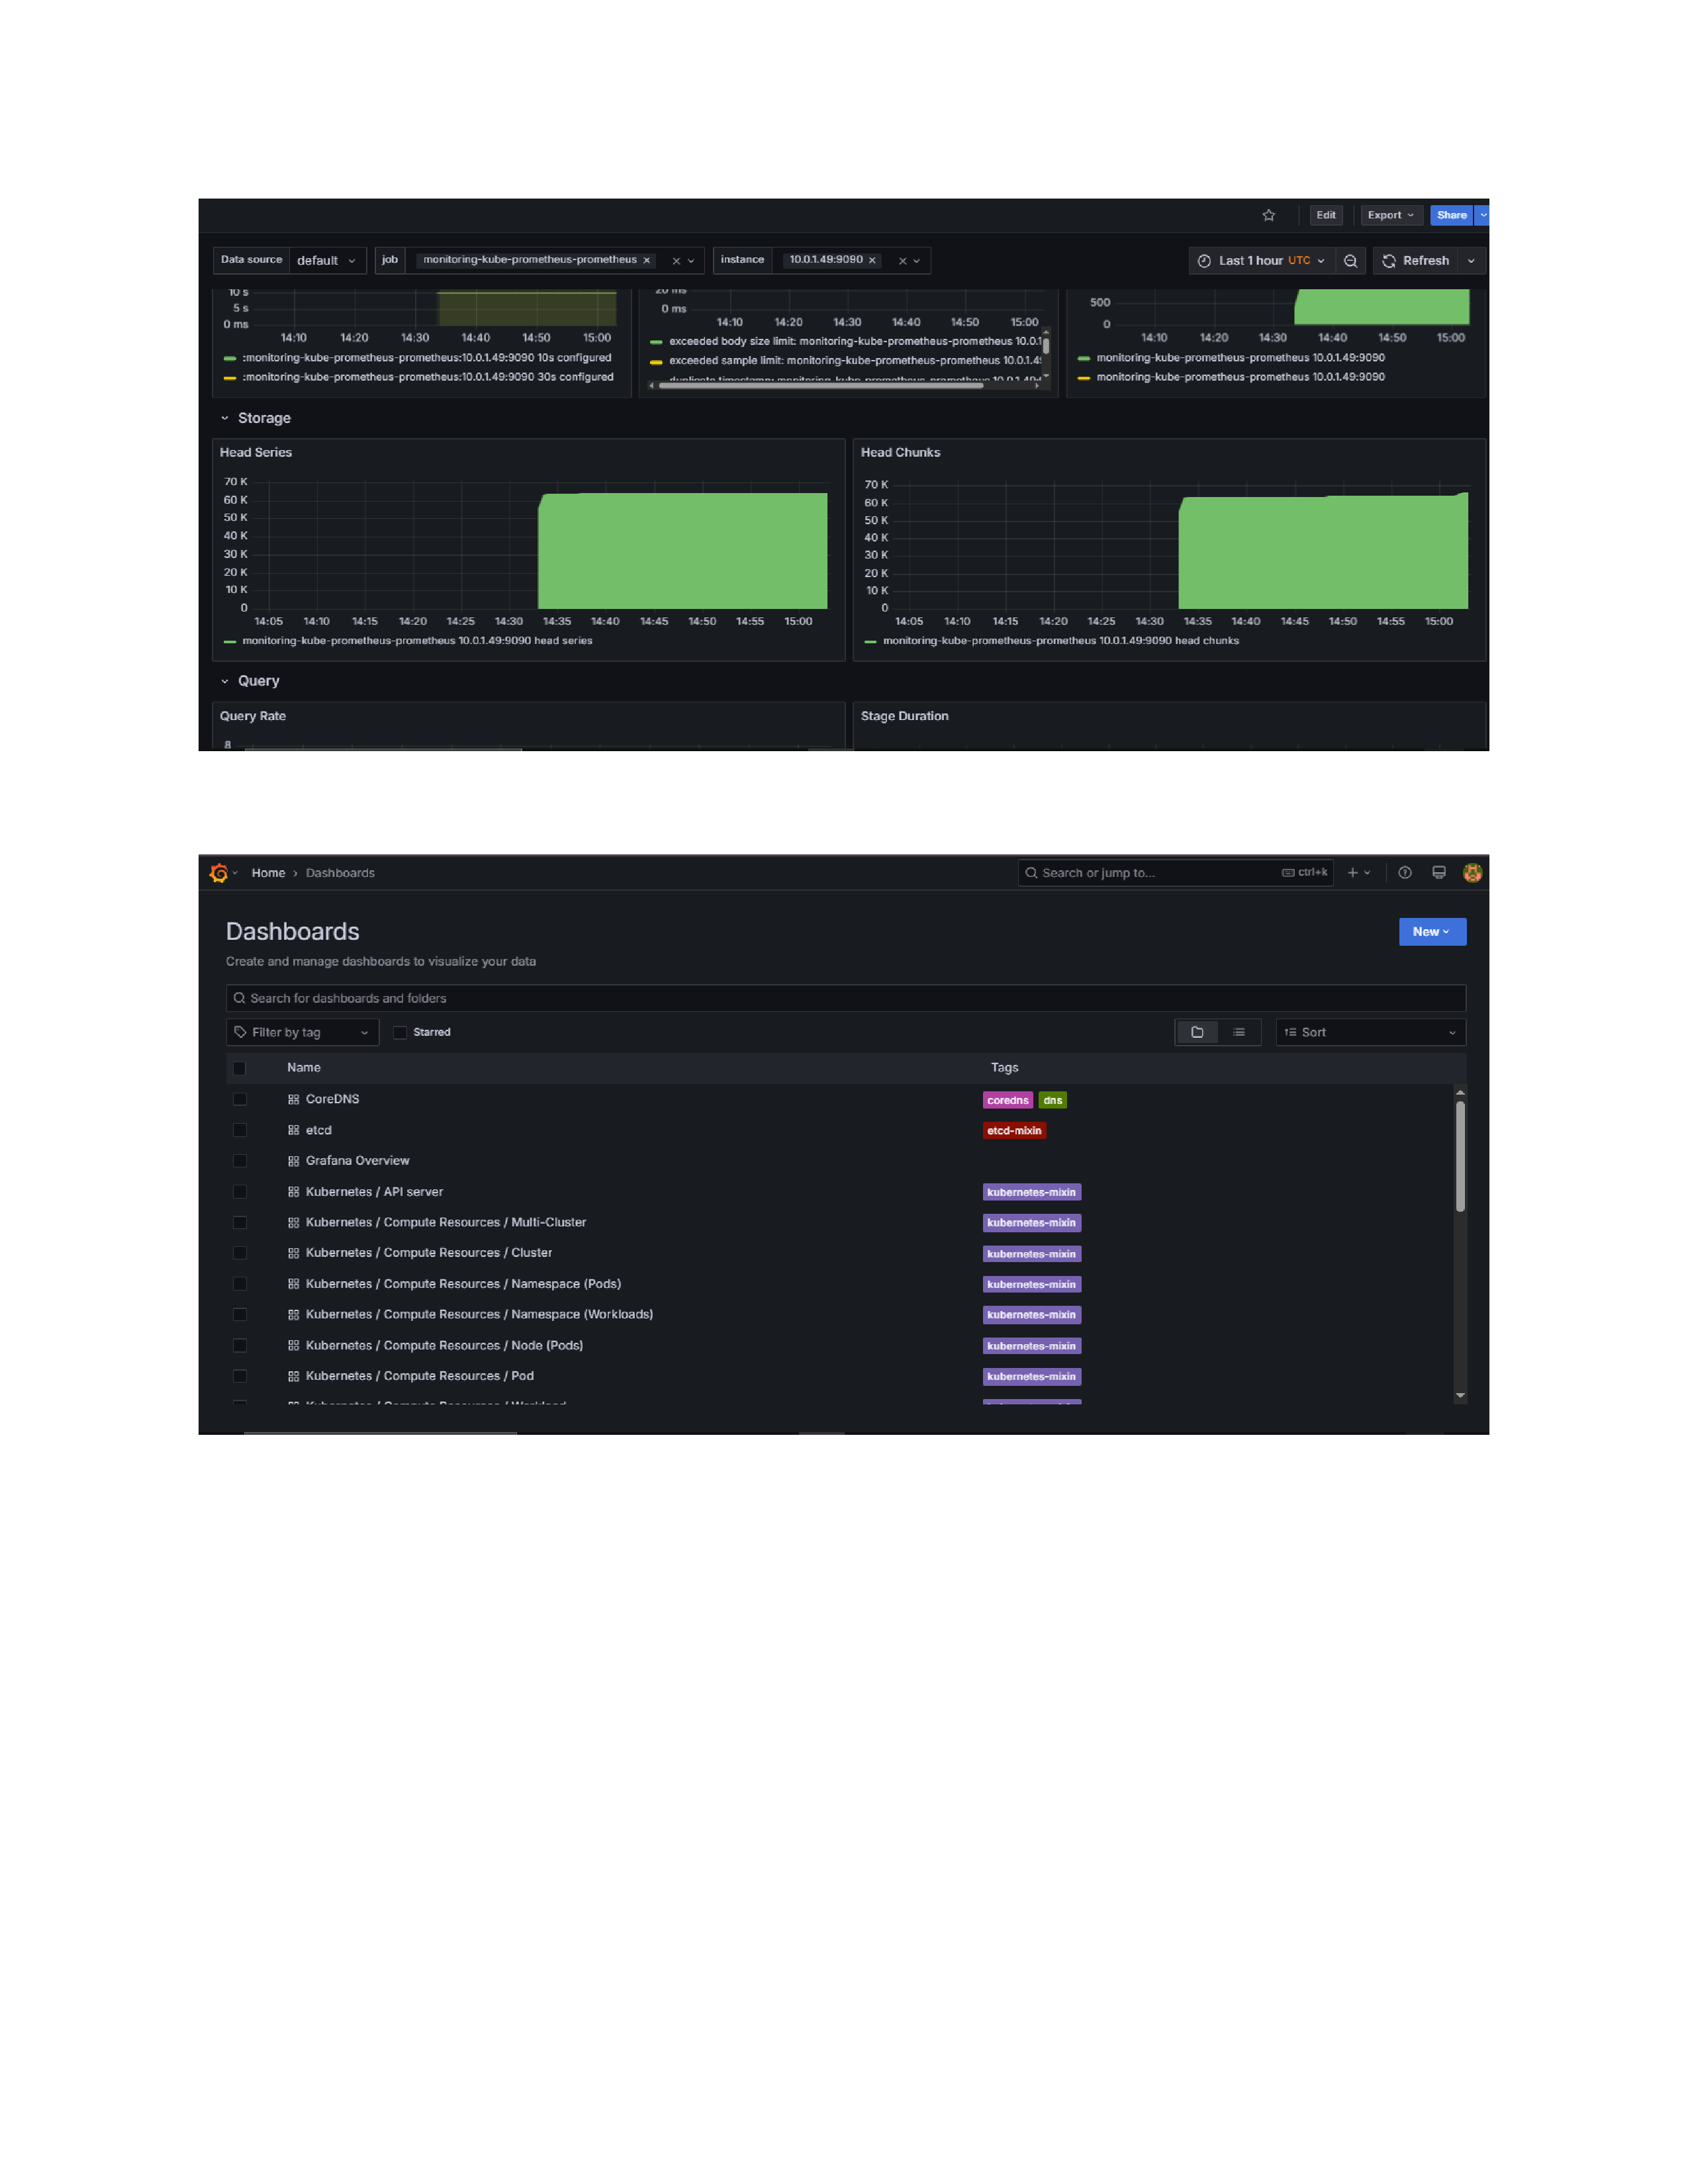Remove the 10.0.1.49:9090 instance tag

tap(872, 260)
